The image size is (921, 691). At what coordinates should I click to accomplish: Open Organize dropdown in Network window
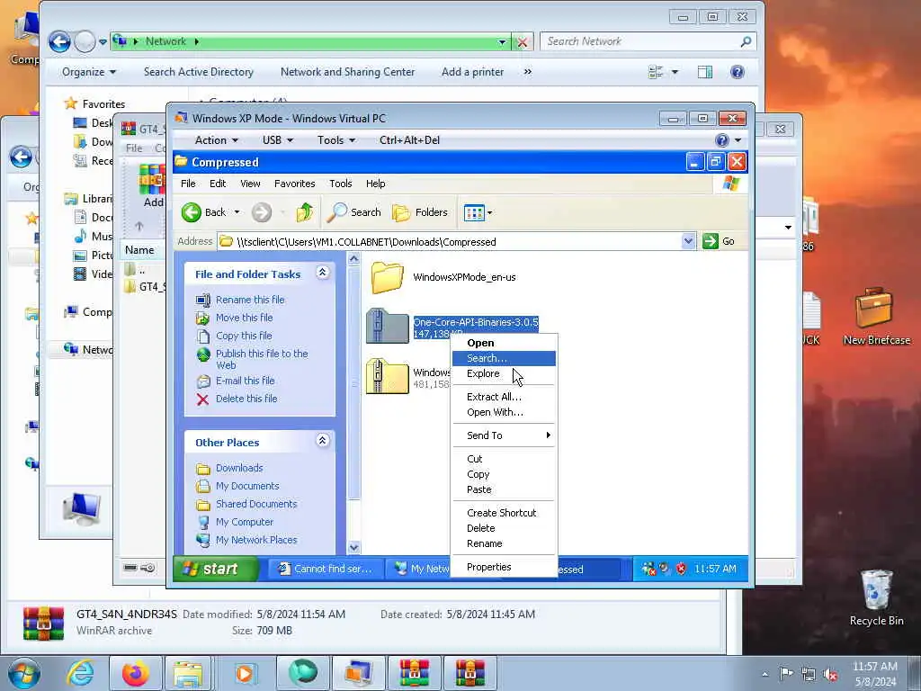point(89,72)
